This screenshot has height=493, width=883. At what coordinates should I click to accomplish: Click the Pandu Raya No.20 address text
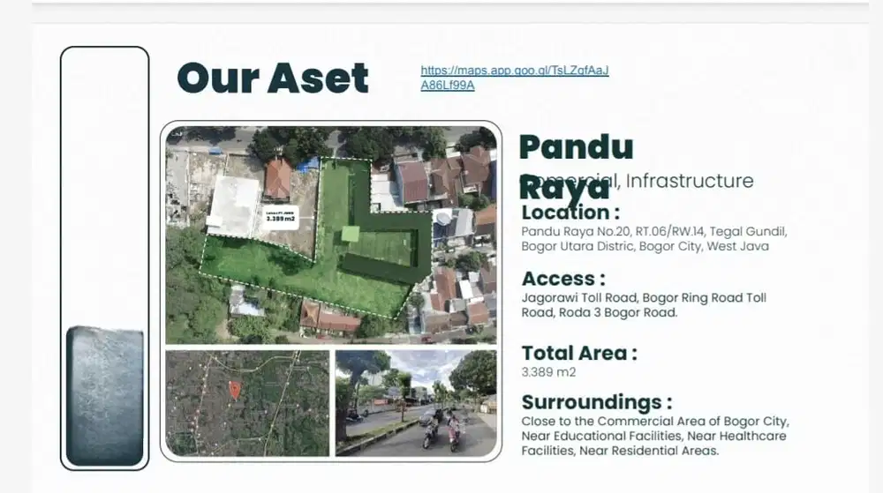coord(653,239)
